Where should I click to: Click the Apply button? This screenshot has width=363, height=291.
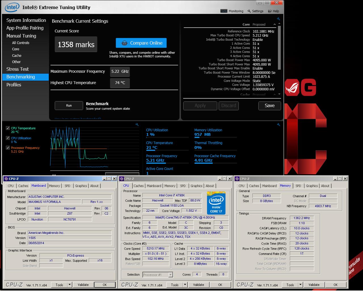coord(200,106)
